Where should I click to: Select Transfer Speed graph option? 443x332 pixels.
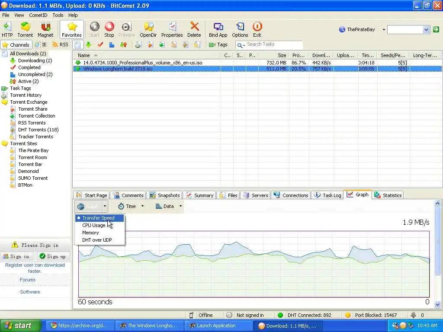point(100,218)
